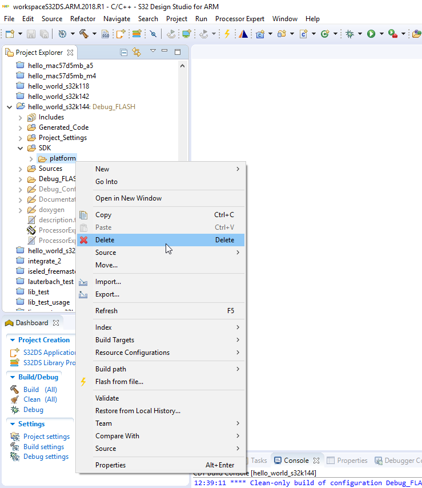Open Build settings dashboard link
Image resolution: width=422 pixels, height=488 pixels.
tap(44, 447)
